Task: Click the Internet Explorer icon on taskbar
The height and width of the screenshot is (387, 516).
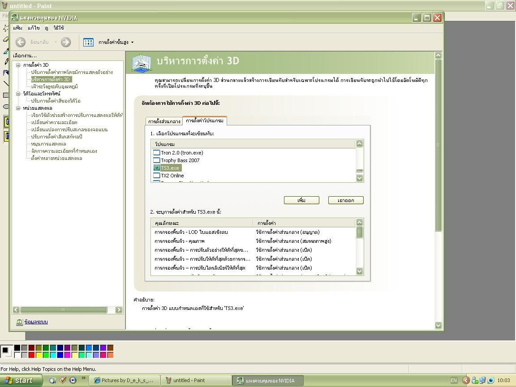Action: [x=97, y=380]
